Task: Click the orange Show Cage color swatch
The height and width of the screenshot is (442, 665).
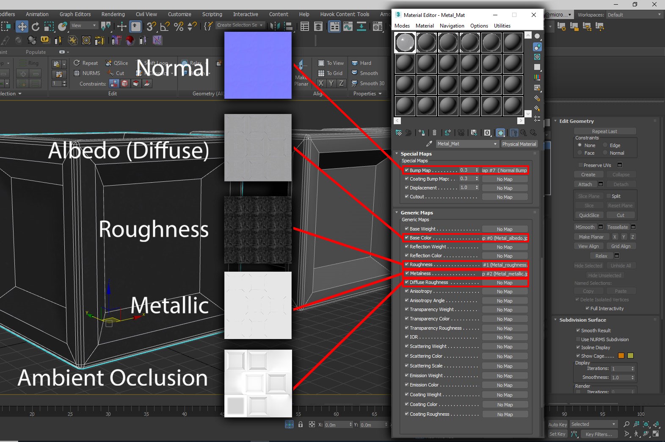Action: [x=621, y=356]
